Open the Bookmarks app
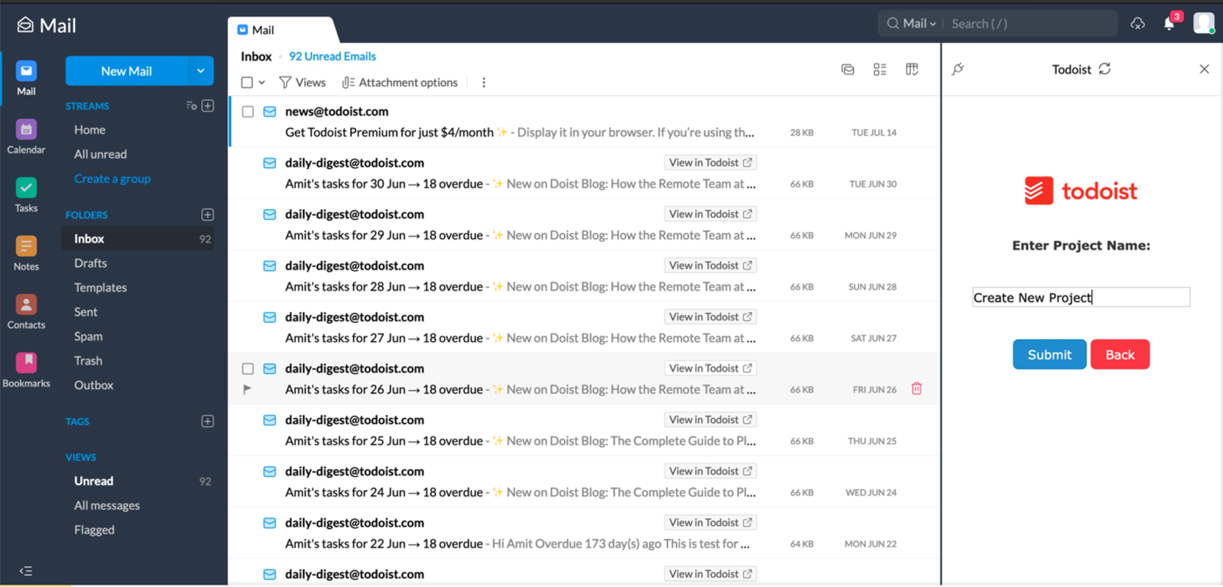Image resolution: width=1223 pixels, height=587 pixels. click(x=26, y=370)
